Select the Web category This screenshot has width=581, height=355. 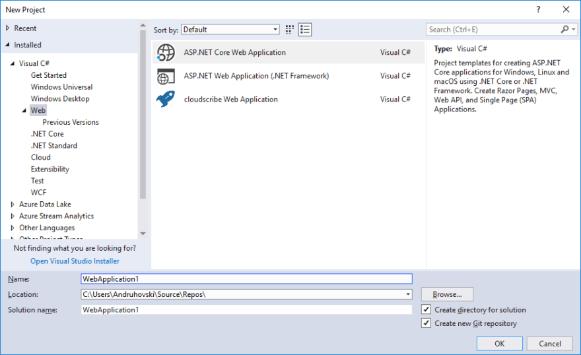(x=38, y=110)
